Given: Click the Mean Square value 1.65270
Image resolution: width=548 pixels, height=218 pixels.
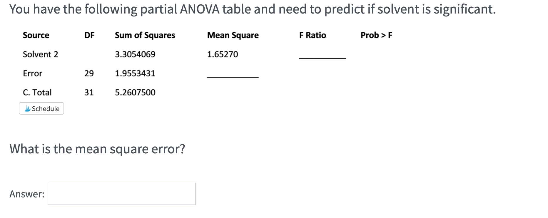Looking at the screenshot, I should (222, 54).
